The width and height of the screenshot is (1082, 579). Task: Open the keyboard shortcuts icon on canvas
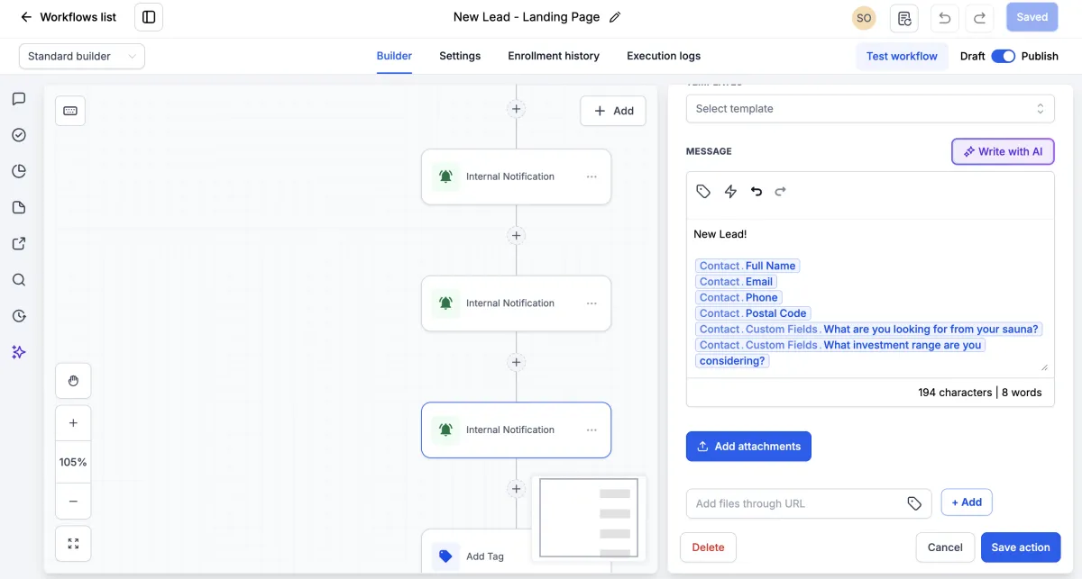(x=70, y=111)
